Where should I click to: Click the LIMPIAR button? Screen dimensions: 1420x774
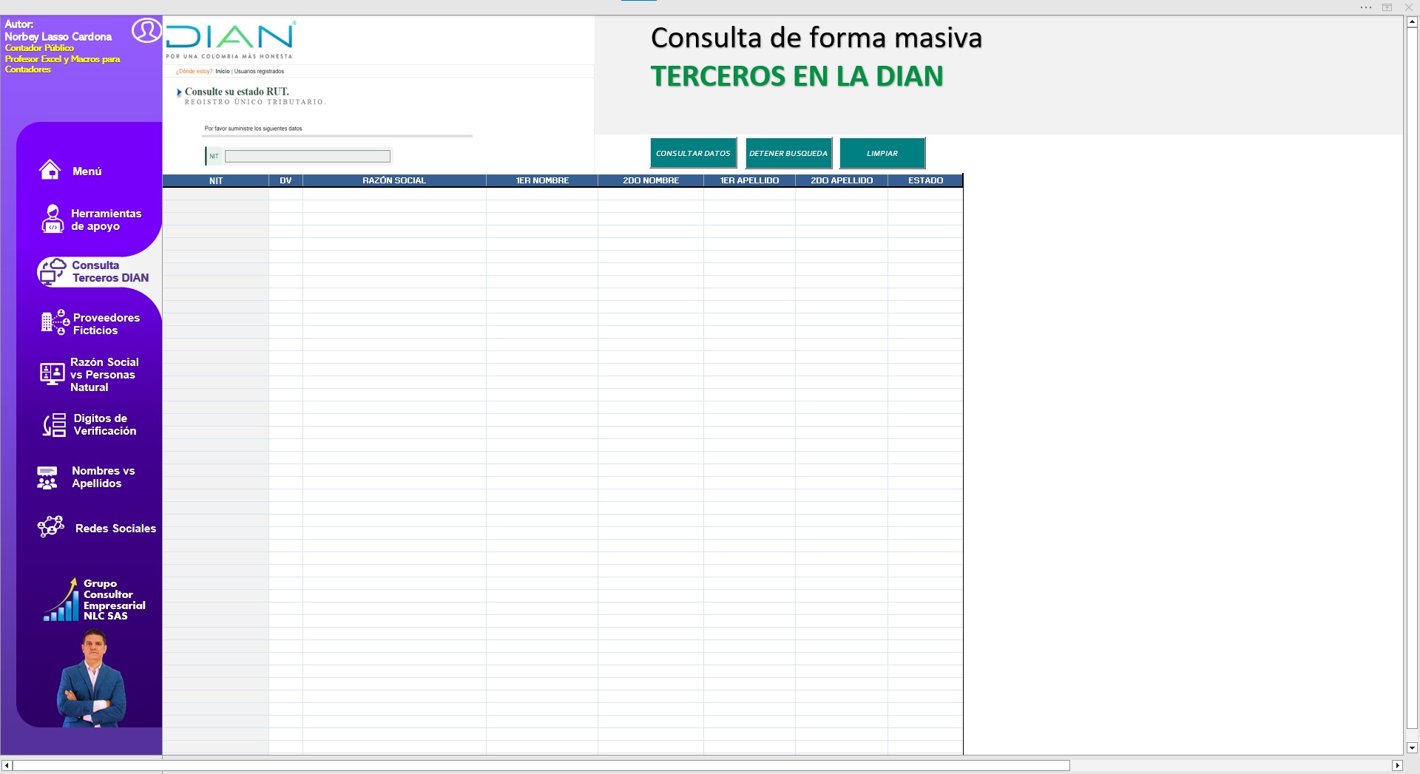click(x=882, y=153)
